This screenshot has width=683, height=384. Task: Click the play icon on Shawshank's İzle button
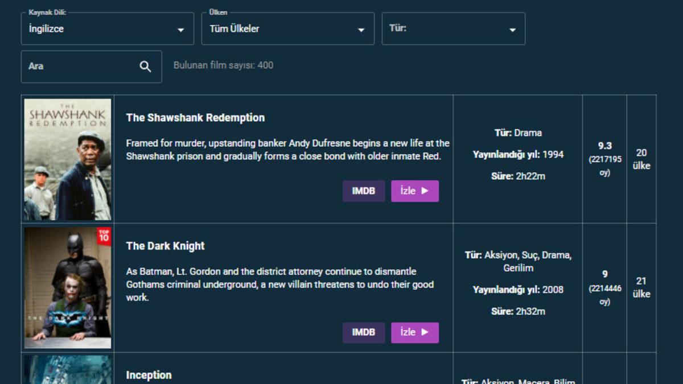click(x=425, y=191)
